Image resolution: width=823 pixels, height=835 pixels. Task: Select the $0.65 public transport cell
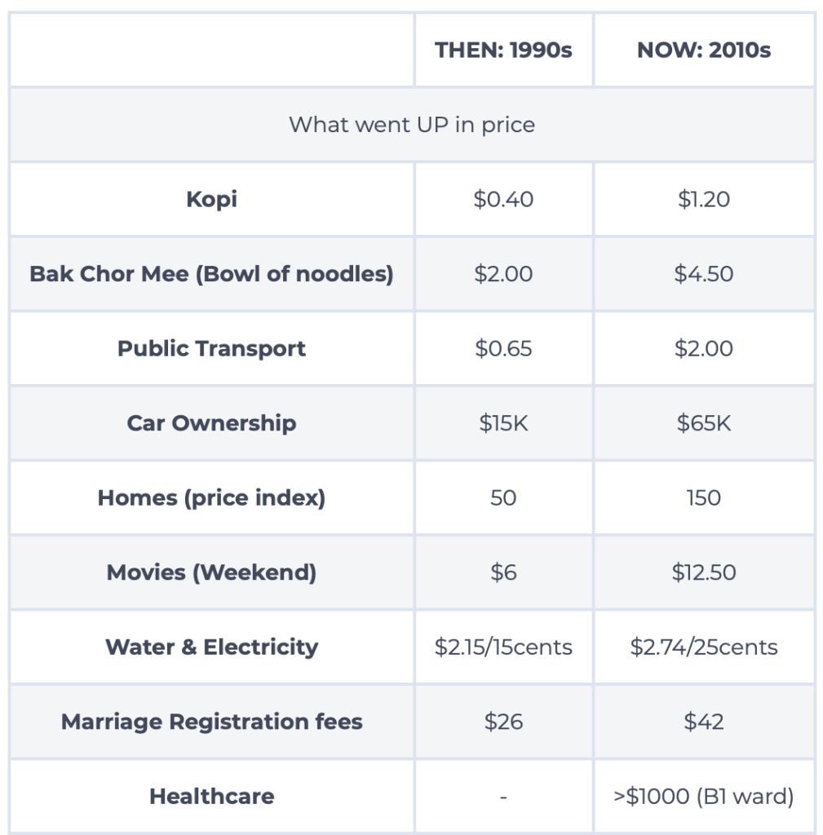[x=503, y=349]
